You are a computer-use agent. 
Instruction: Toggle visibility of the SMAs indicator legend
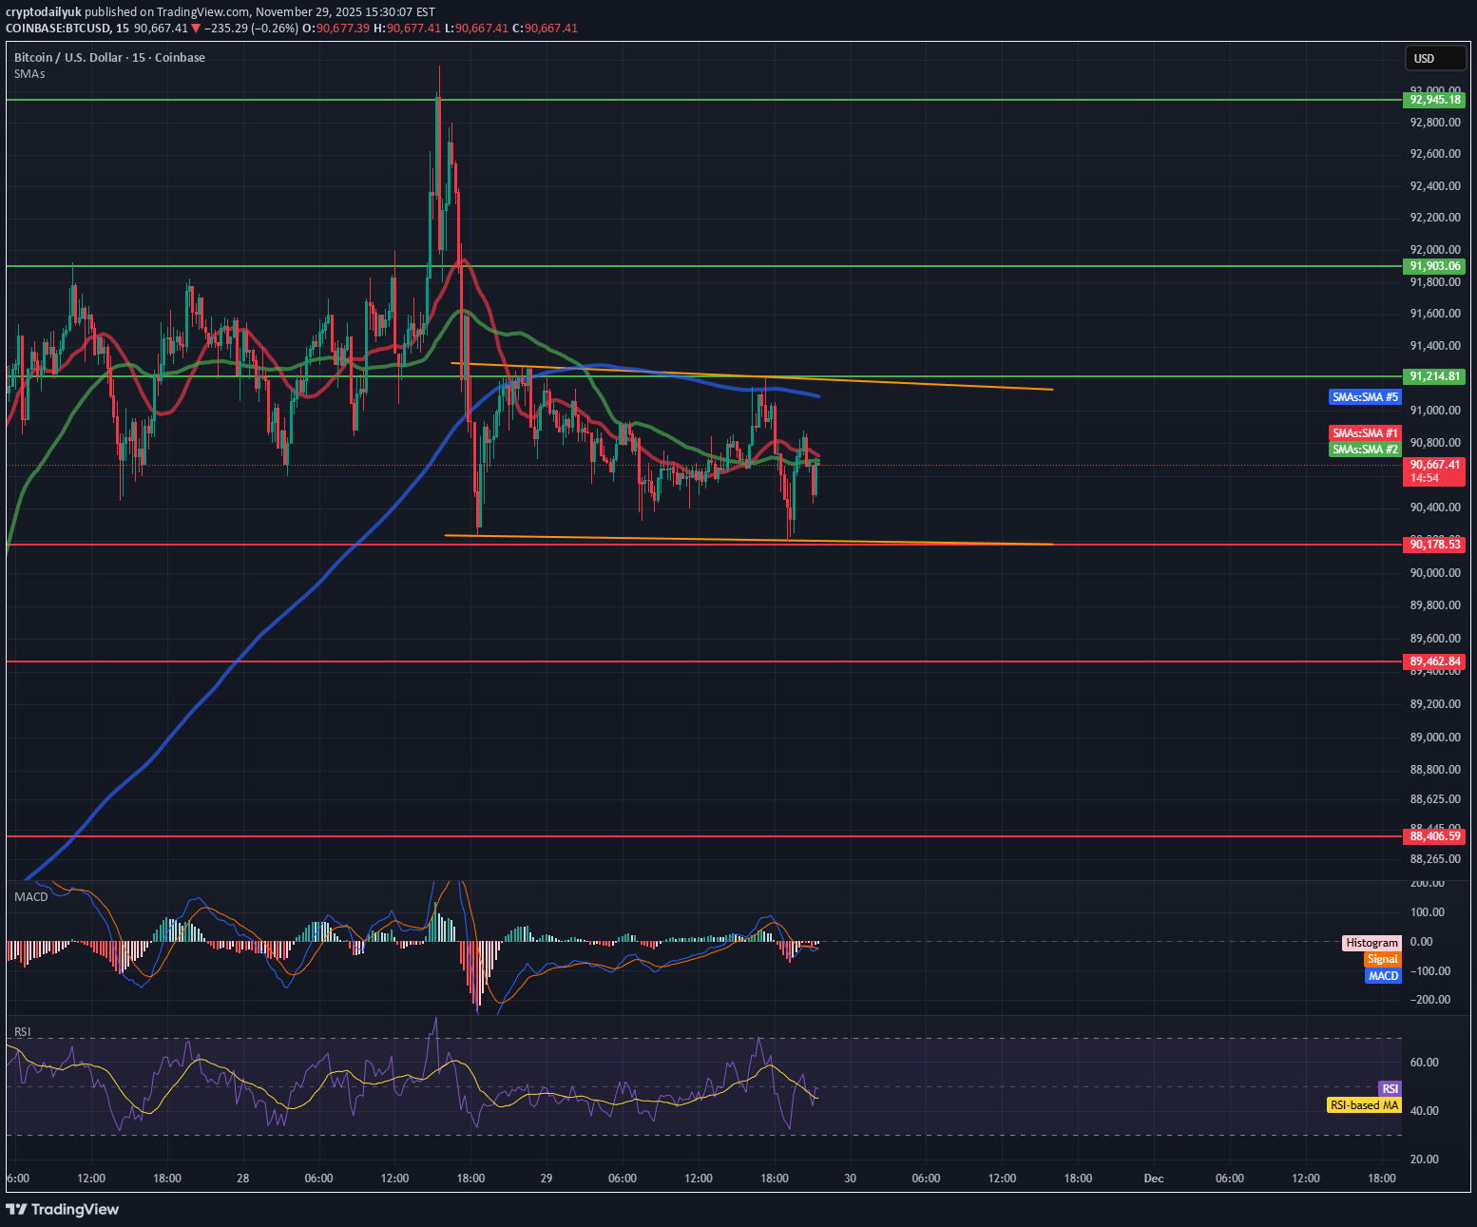click(29, 73)
